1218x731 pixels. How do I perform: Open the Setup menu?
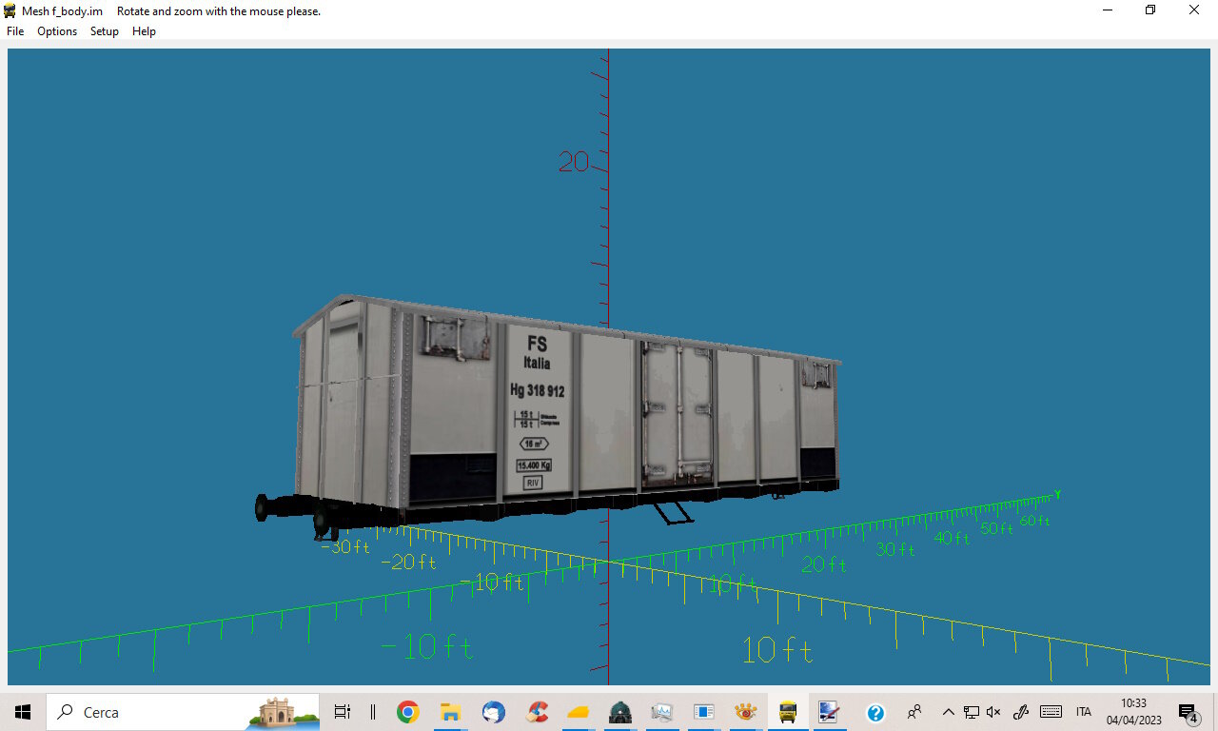click(105, 31)
